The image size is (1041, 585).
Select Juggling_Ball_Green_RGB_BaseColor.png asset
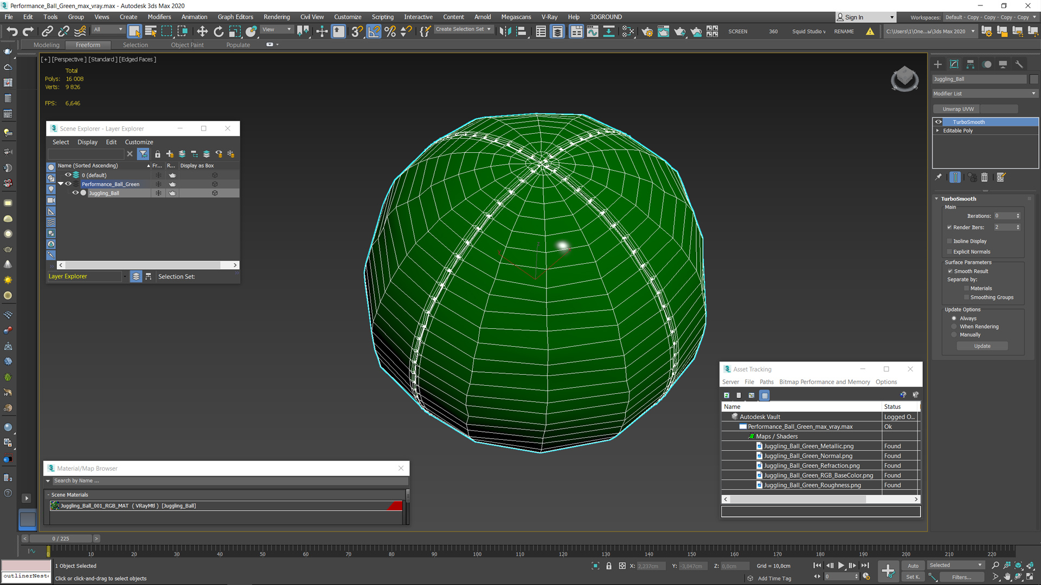pos(817,475)
